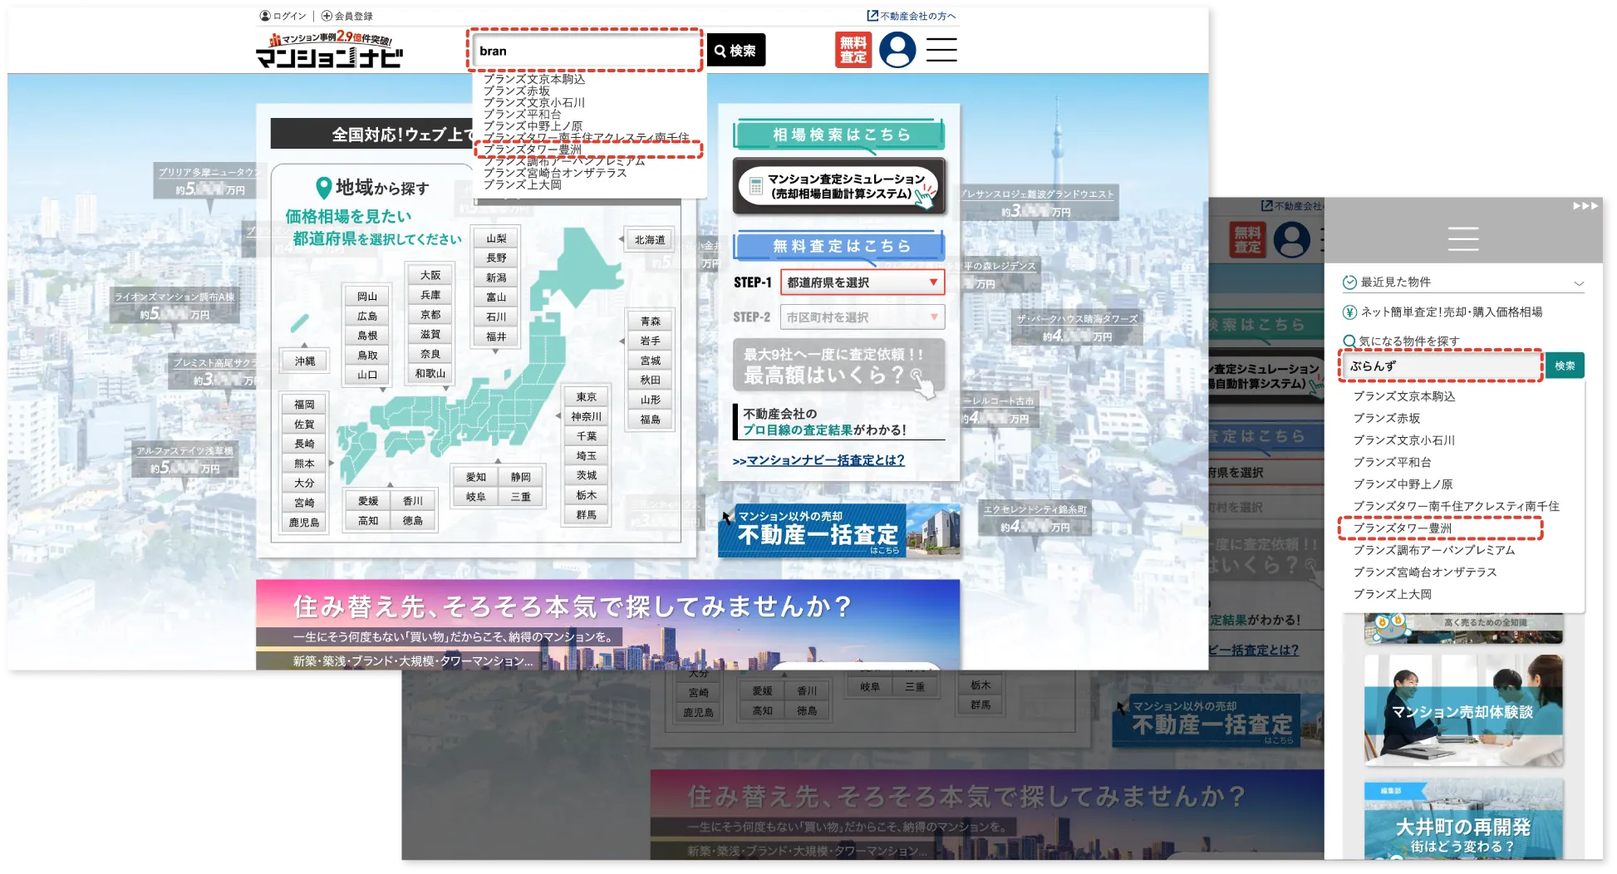Click the magnifier icon beside 気になる物件を探す

1349,341
